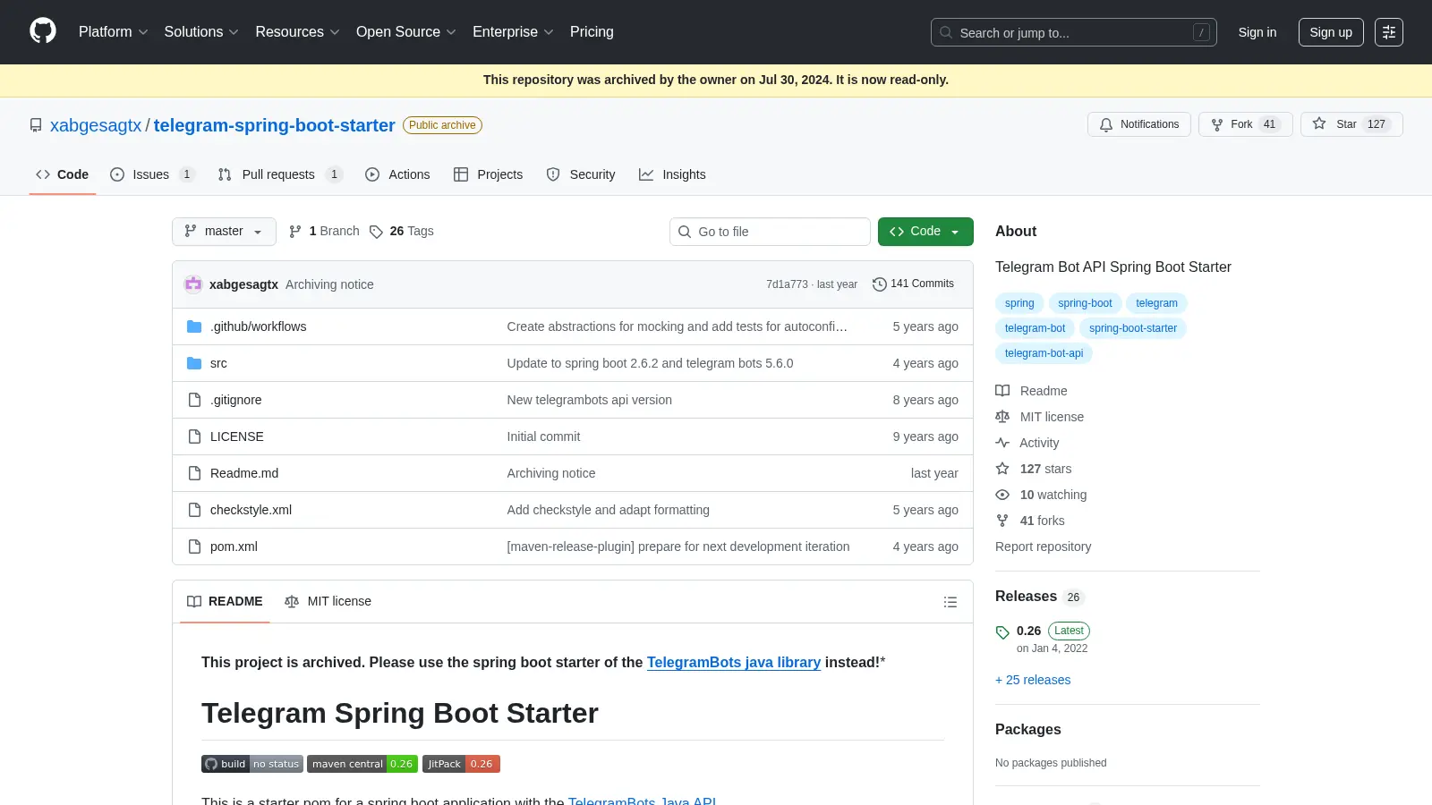The image size is (1432, 805).
Task: Switch to the Projects tab
Action: point(488,174)
